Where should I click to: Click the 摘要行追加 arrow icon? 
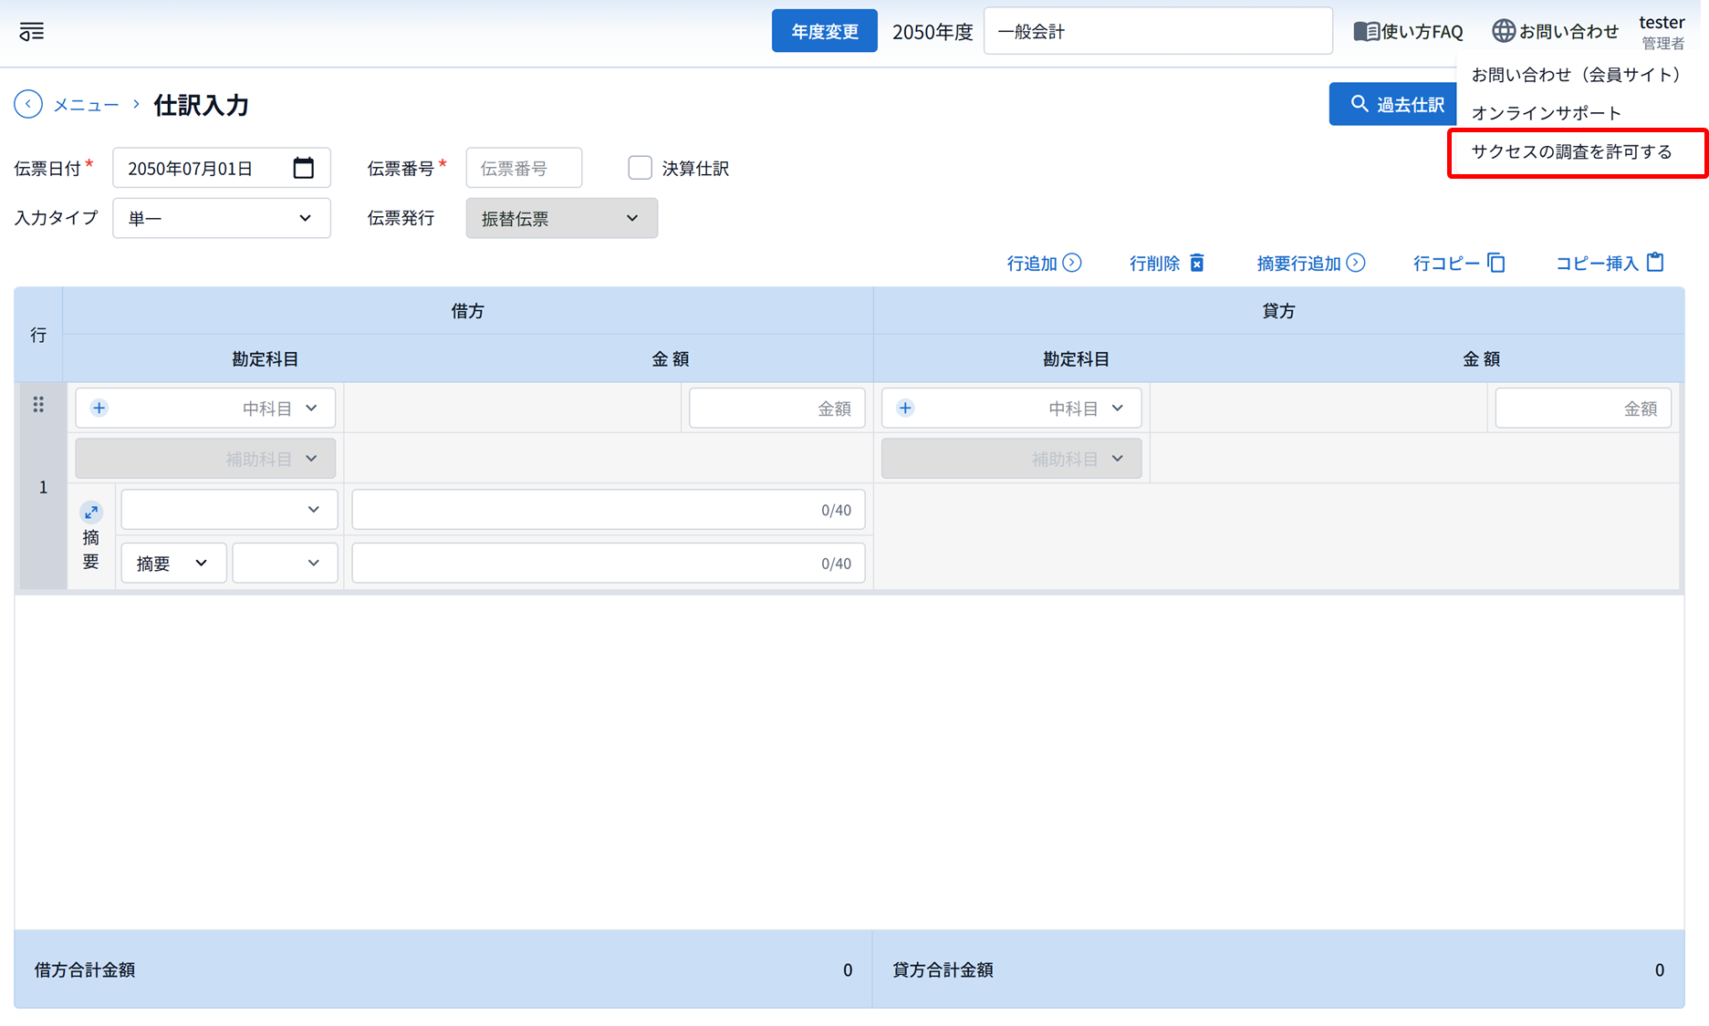(1357, 263)
